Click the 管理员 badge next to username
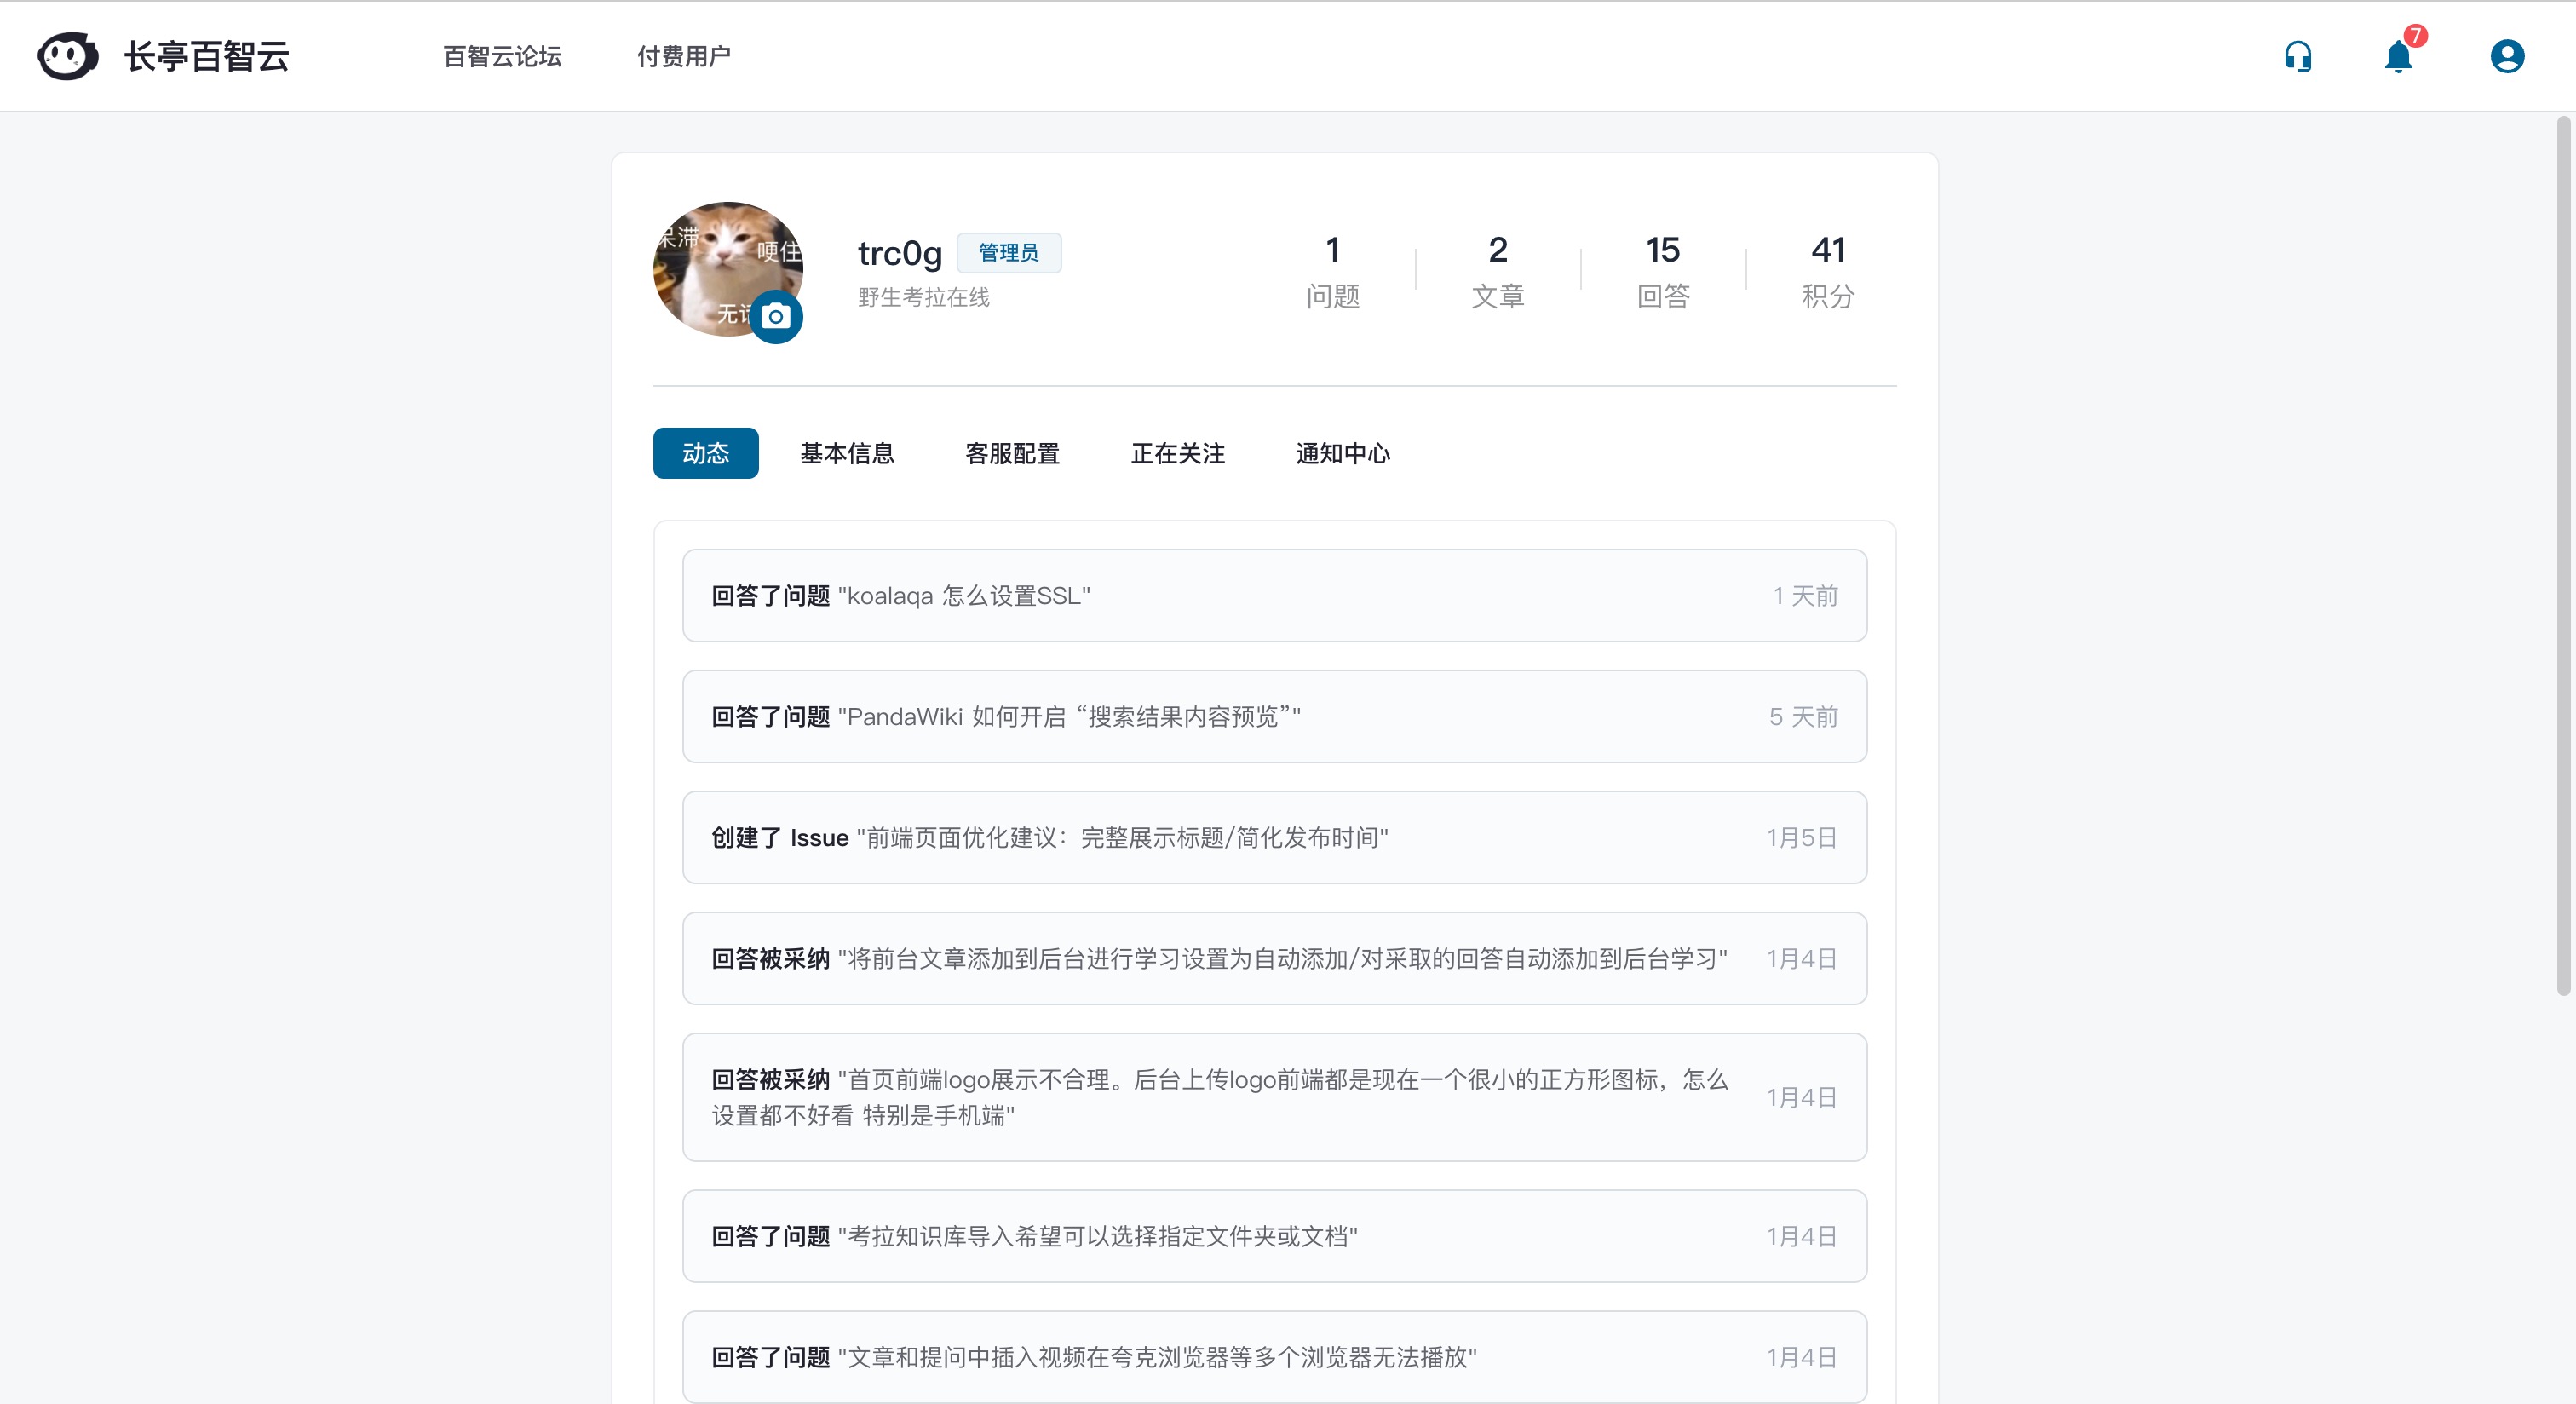2576x1404 pixels. tap(1008, 253)
